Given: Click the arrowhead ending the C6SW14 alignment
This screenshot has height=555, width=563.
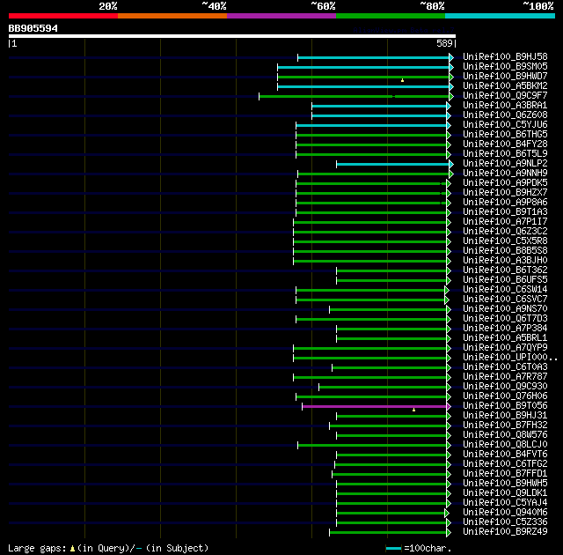Looking at the screenshot, I should point(447,290).
